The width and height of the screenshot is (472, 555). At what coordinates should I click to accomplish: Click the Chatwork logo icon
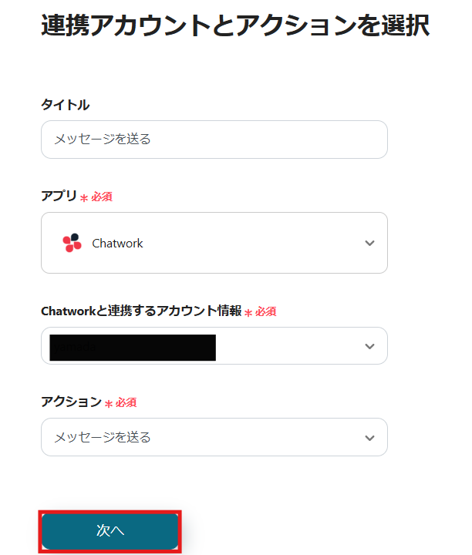pos(72,243)
